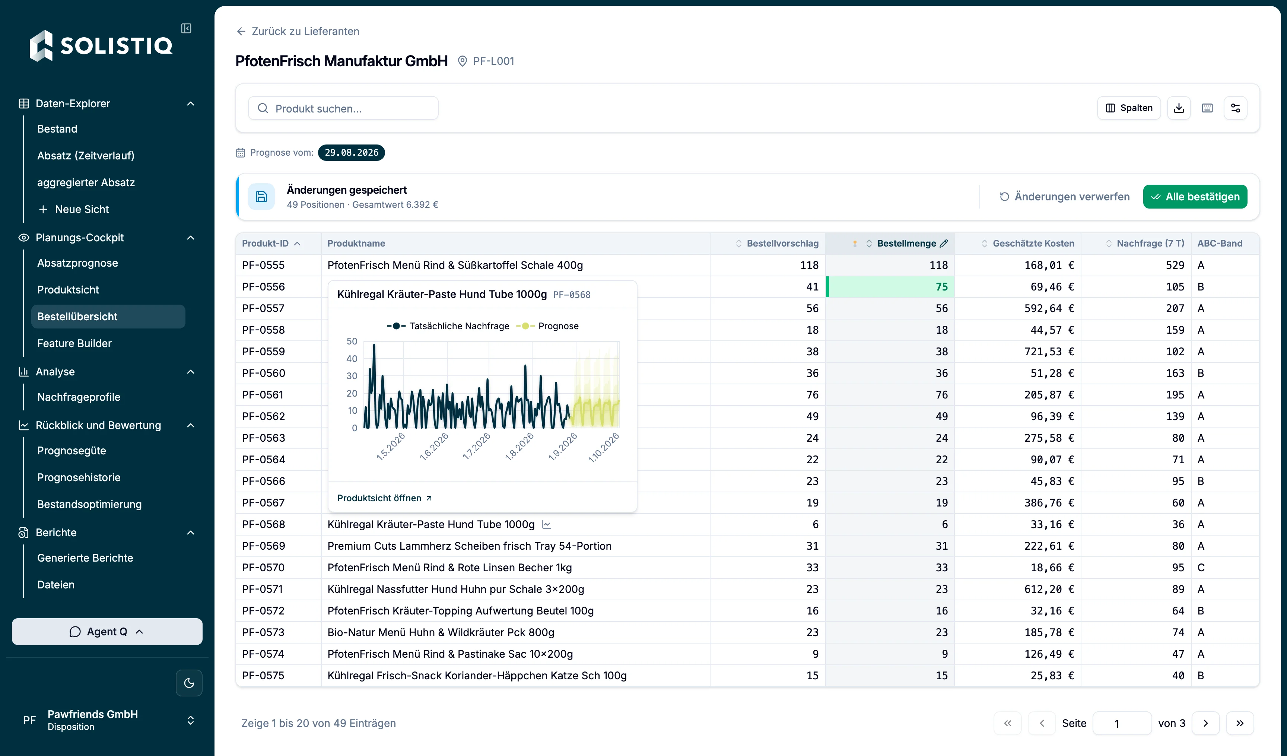Jump to last page double arrow
This screenshot has width=1287, height=756.
point(1240,723)
